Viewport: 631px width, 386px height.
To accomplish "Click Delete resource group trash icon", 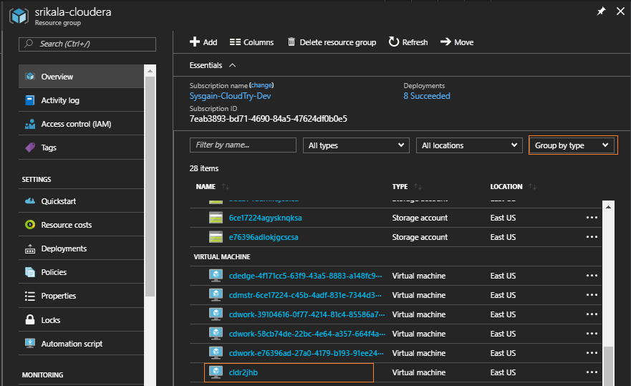I will tap(292, 42).
